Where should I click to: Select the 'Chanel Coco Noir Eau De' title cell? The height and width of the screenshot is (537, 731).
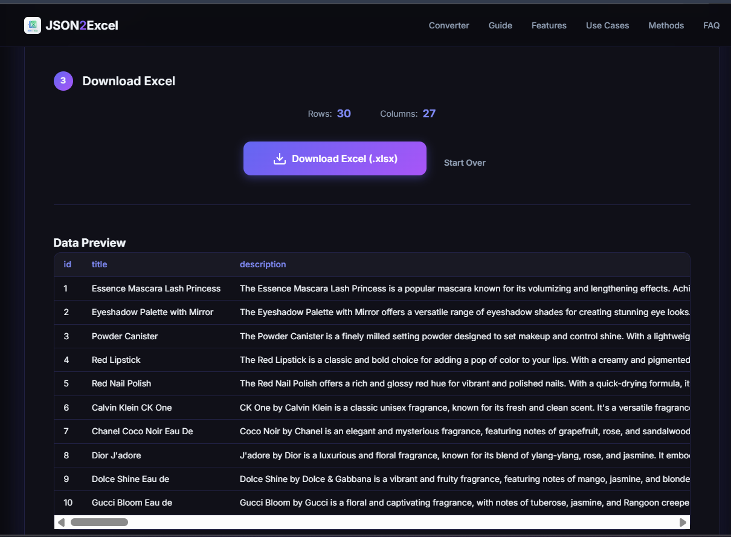pos(143,431)
